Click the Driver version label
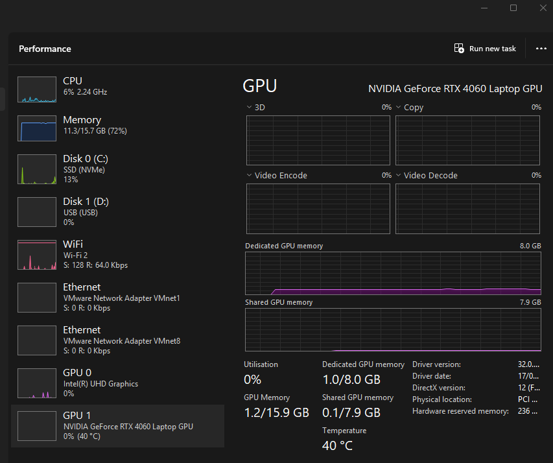553x463 pixels. (436, 364)
